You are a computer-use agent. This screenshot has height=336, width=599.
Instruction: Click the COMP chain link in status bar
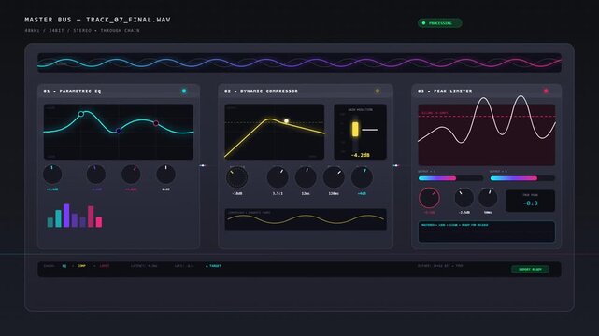coord(81,266)
